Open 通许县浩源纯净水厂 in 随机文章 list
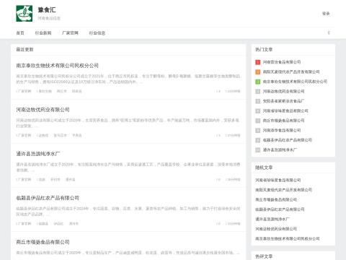Image resolution: width=346 pixels, height=260 pixels. (x=272, y=219)
